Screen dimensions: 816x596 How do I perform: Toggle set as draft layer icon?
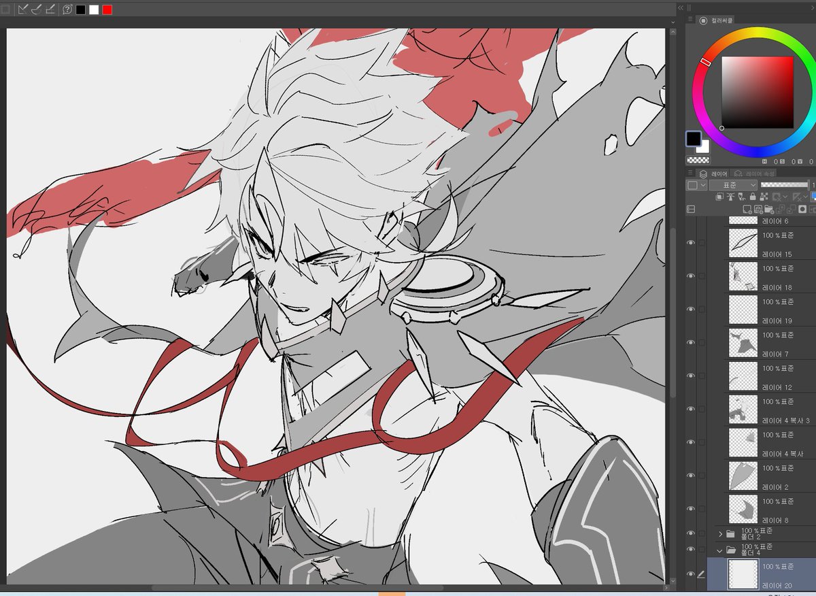tap(741, 197)
